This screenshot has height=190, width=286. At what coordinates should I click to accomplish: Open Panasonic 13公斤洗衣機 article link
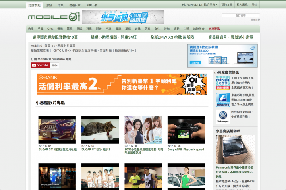pyautogui.click(x=235, y=172)
